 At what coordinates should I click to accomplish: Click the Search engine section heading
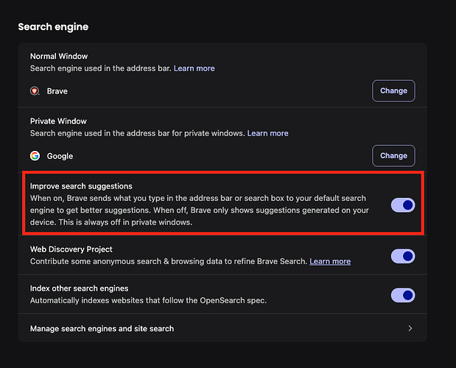(x=53, y=27)
